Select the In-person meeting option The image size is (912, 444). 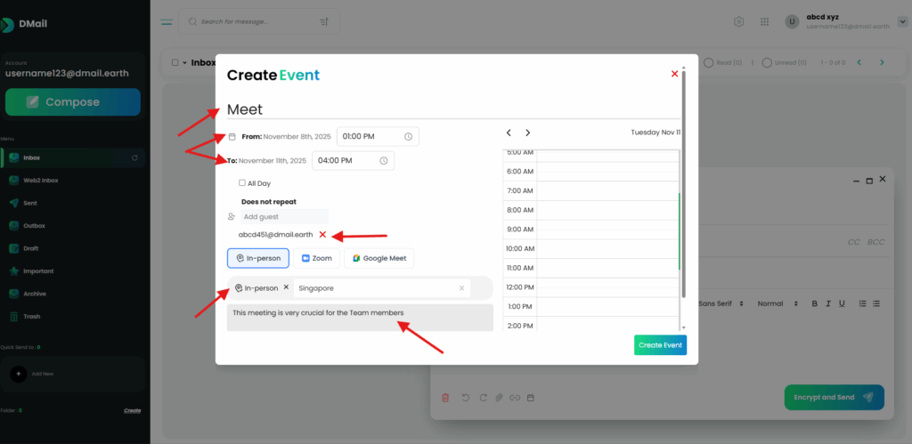[x=258, y=258]
